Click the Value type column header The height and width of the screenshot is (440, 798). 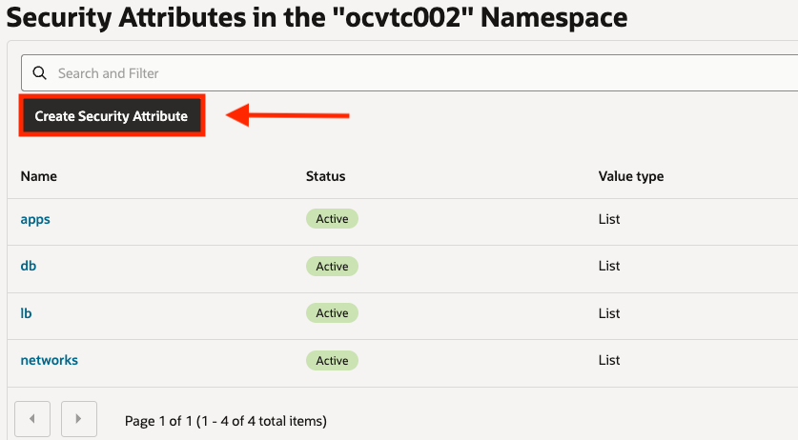pos(631,176)
